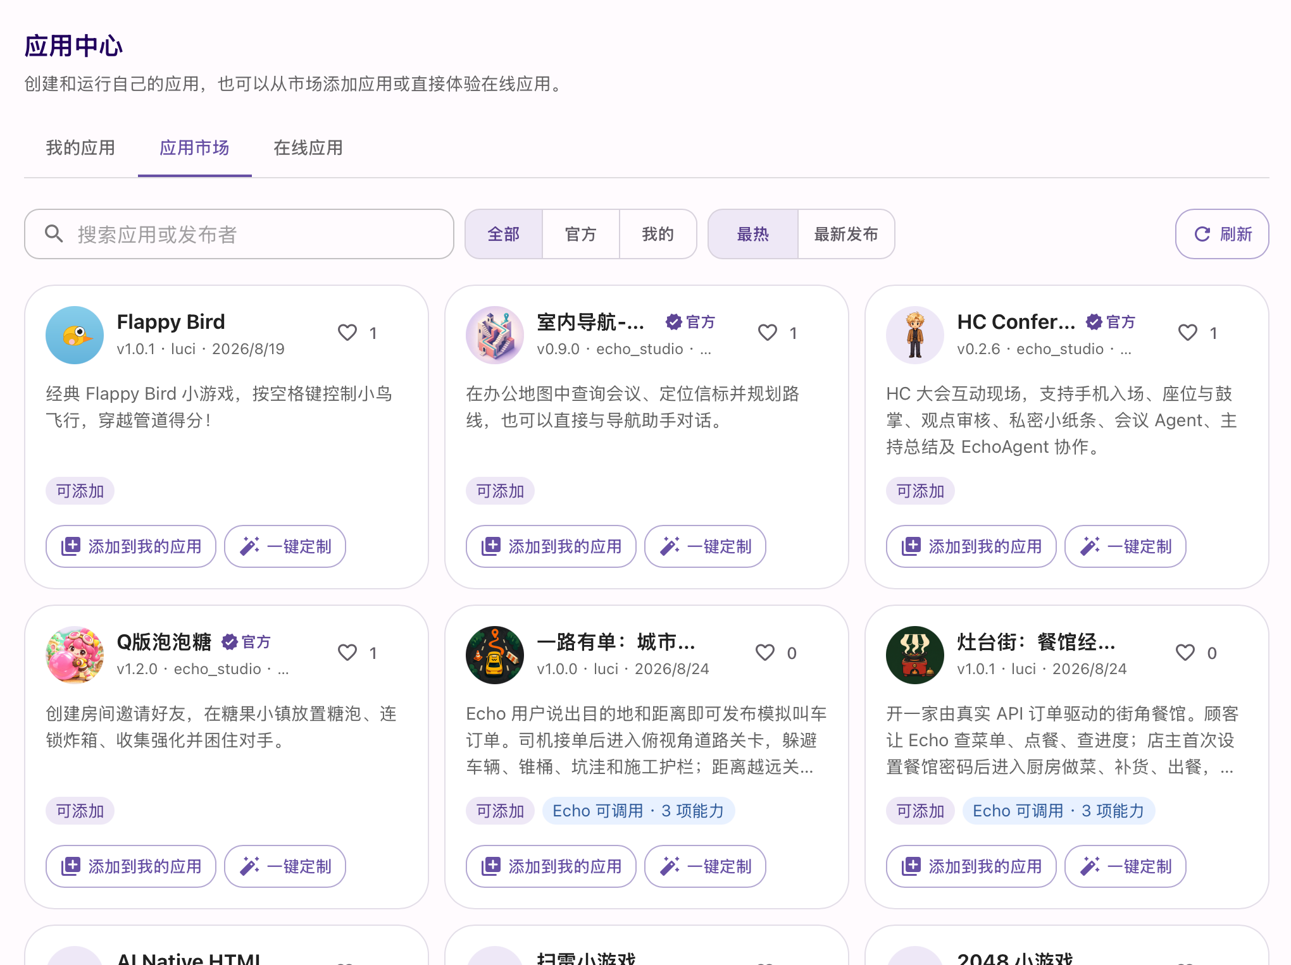Like the 室内导航 app with heart icon
The image size is (1291, 965).
click(x=768, y=333)
